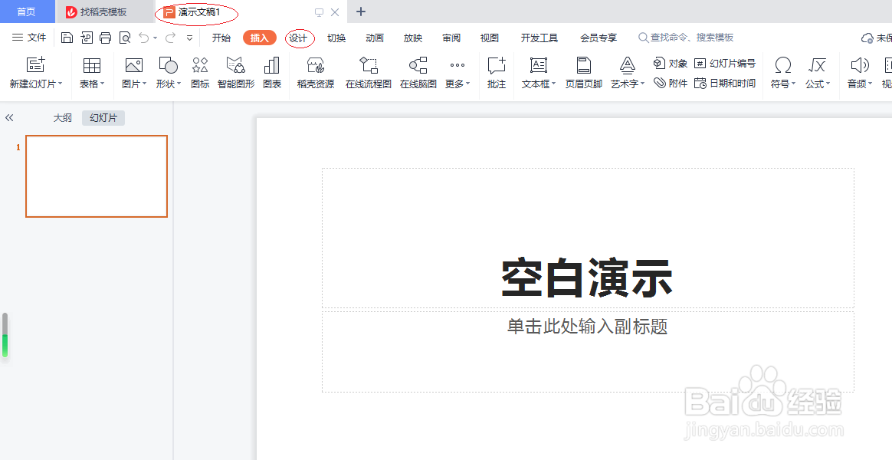Insert a chart using the 图表 icon
Image resolution: width=892 pixels, height=460 pixels.
pyautogui.click(x=273, y=73)
